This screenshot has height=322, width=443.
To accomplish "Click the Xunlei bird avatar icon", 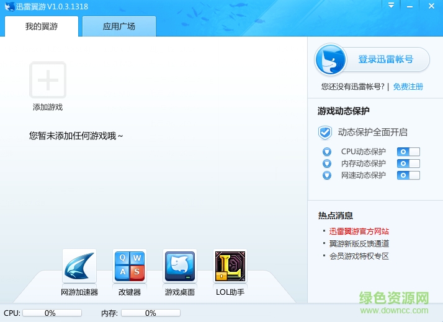I will 331,59.
